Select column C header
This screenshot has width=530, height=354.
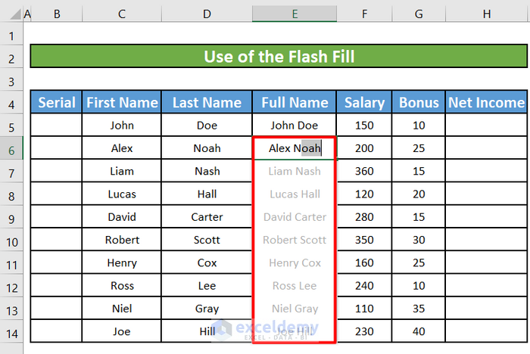(x=121, y=14)
